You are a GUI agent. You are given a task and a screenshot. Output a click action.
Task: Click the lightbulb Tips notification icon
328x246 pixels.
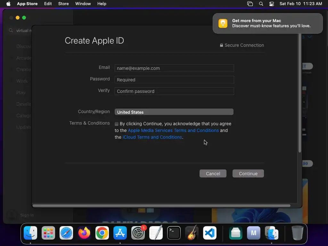pos(223,23)
